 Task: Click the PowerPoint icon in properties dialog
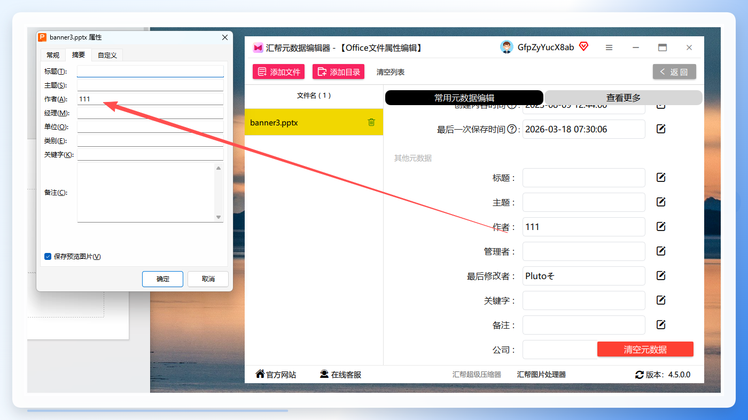coord(43,37)
